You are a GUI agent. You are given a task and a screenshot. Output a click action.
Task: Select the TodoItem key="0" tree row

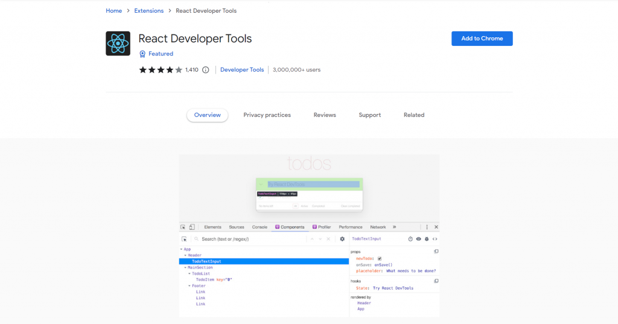(214, 280)
